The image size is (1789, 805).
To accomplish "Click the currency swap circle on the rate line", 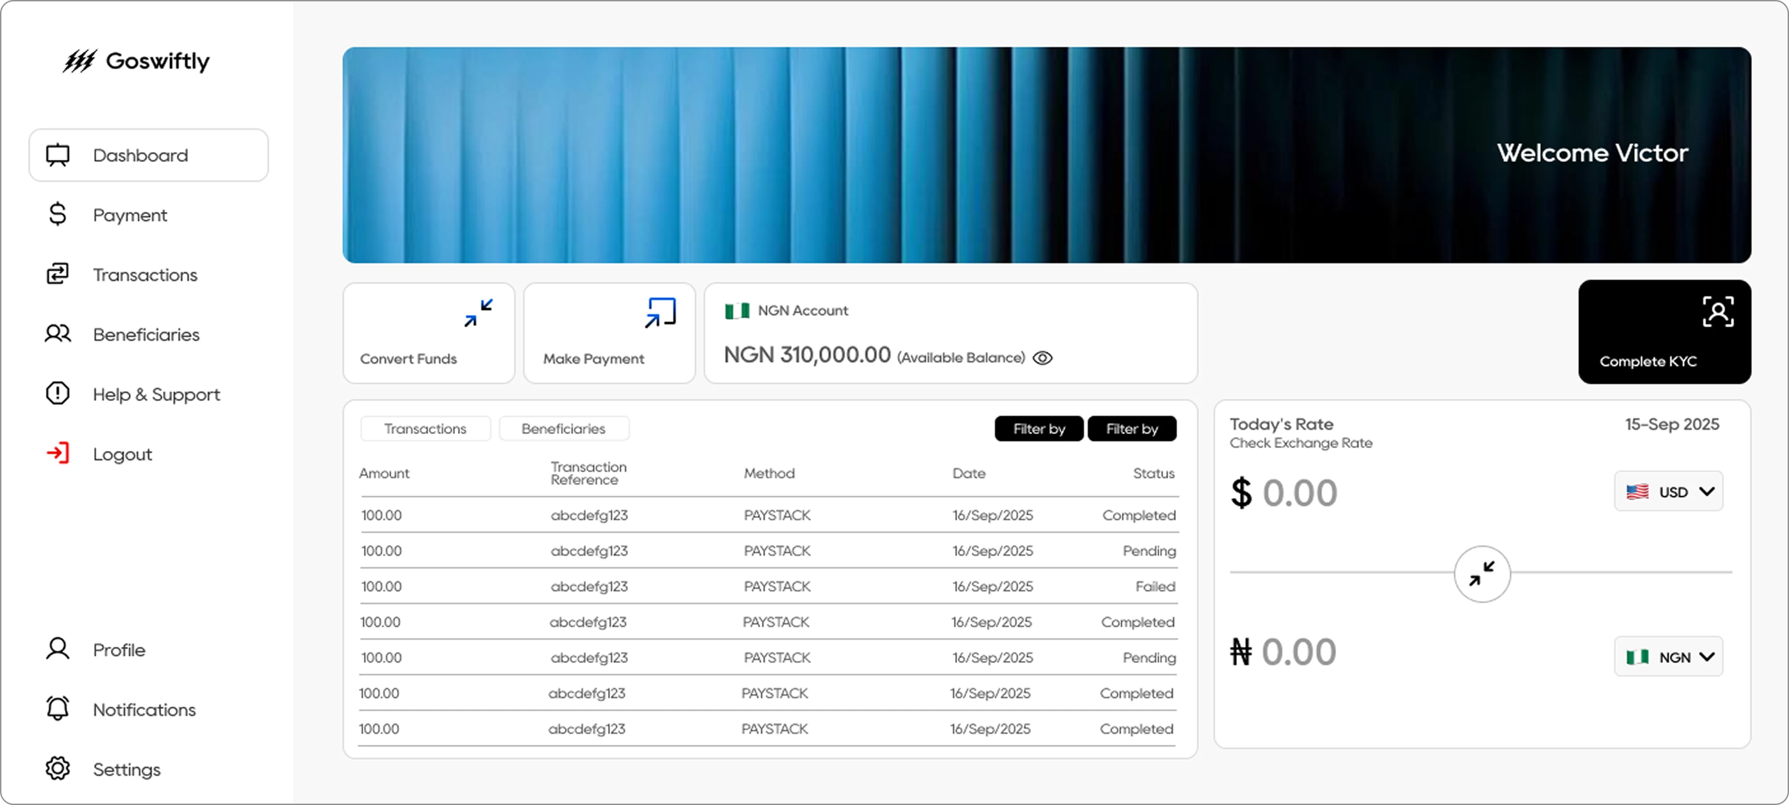I will pyautogui.click(x=1482, y=574).
